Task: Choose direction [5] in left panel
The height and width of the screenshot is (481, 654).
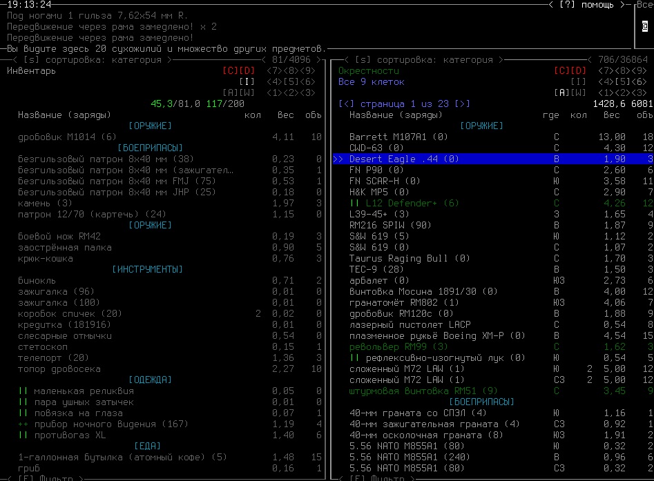Action: pyautogui.click(x=291, y=81)
